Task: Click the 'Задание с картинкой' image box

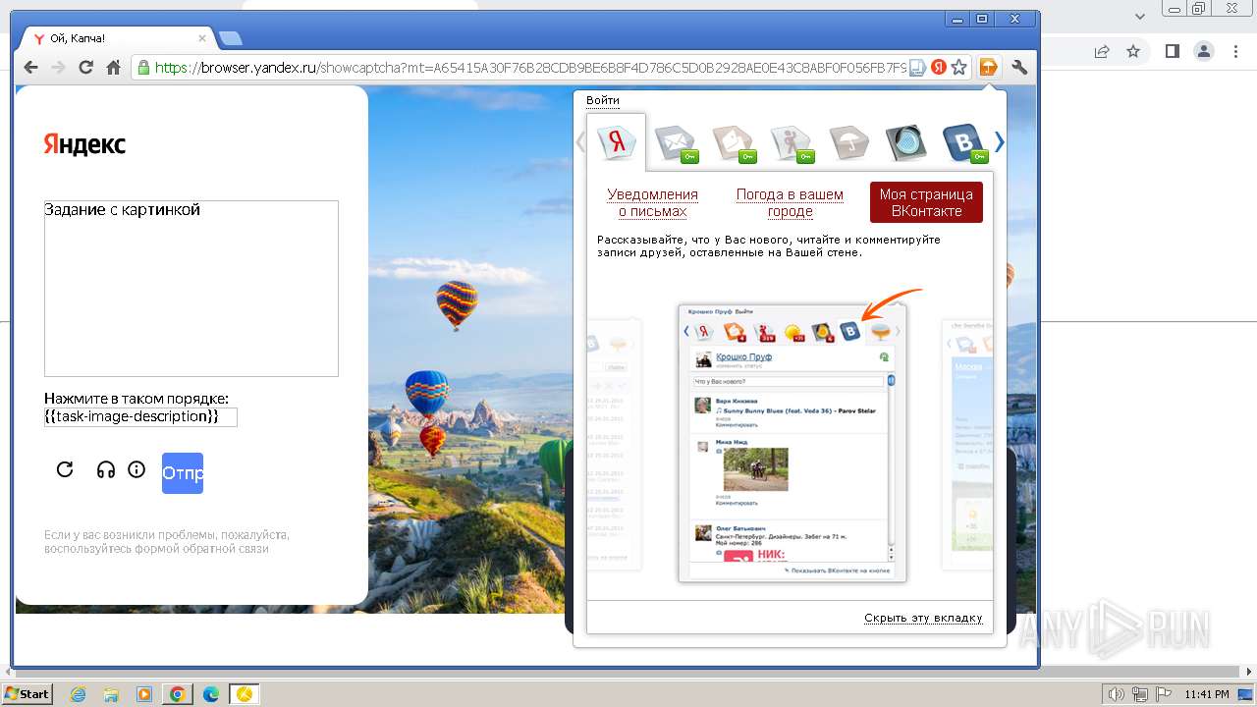Action: [191, 289]
